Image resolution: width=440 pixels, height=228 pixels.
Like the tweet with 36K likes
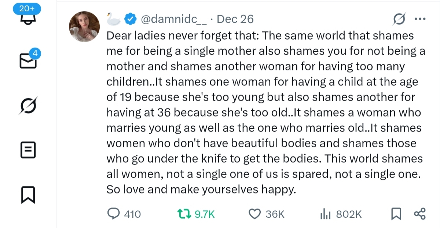pos(254,214)
